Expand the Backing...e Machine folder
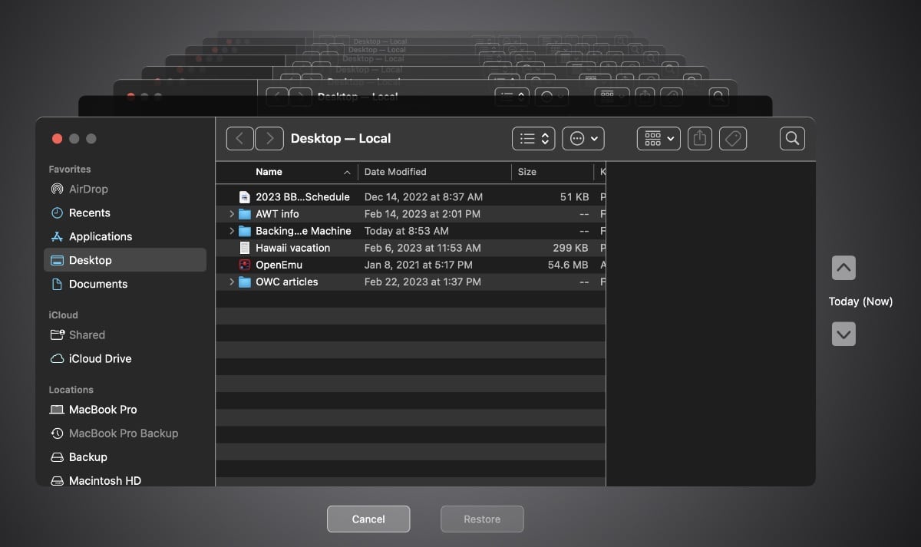Screen dimensions: 921x547 pos(232,231)
